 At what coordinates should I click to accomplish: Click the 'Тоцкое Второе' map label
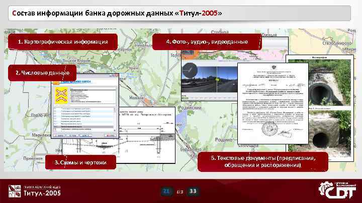(x=76, y=61)
